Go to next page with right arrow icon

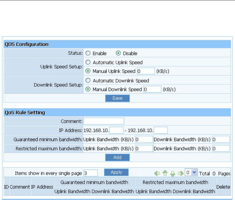(181, 173)
